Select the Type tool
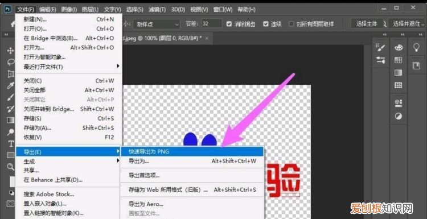The width and height of the screenshot is (427, 219). [x=11, y=144]
